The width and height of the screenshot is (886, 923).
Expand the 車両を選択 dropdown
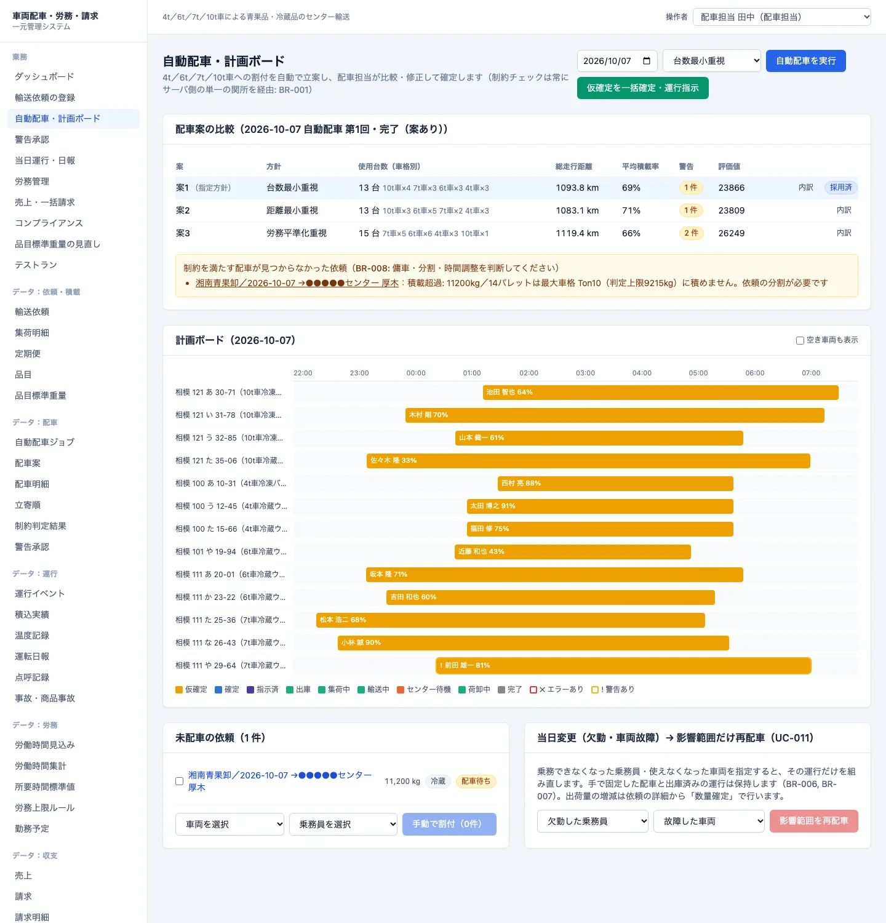229,824
